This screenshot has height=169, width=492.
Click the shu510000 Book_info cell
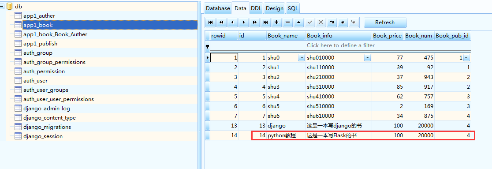tap(339, 106)
